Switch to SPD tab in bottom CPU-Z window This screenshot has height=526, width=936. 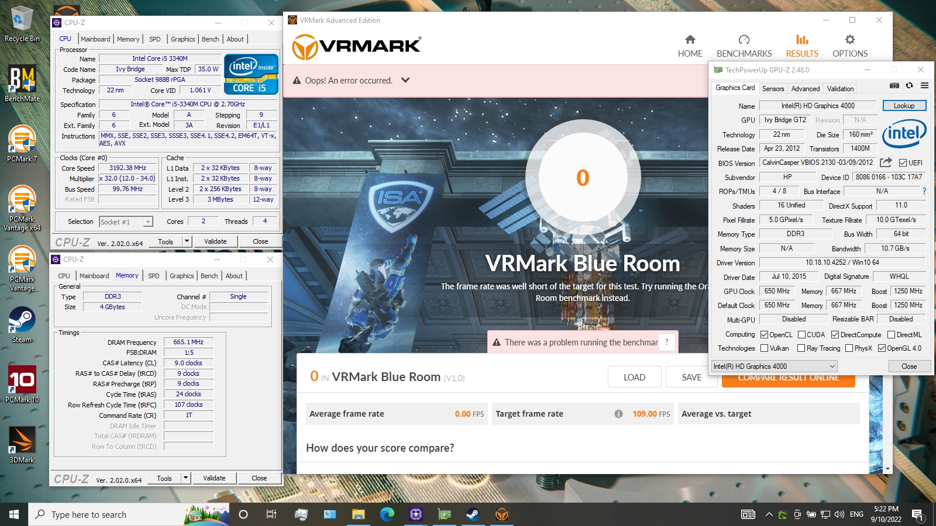pyautogui.click(x=154, y=276)
